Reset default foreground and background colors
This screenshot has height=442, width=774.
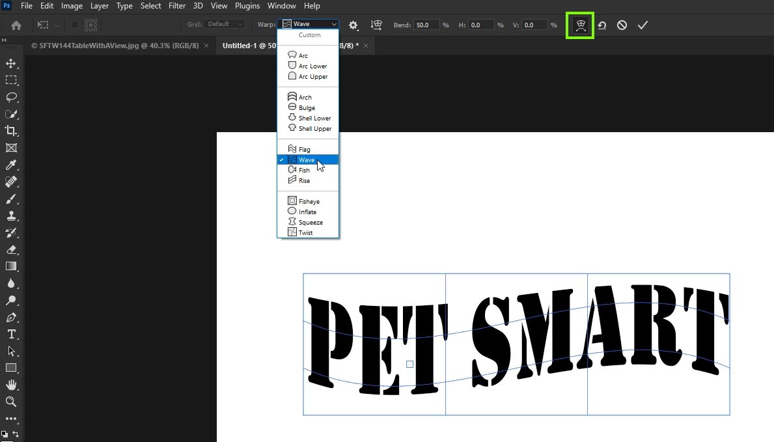(5, 434)
